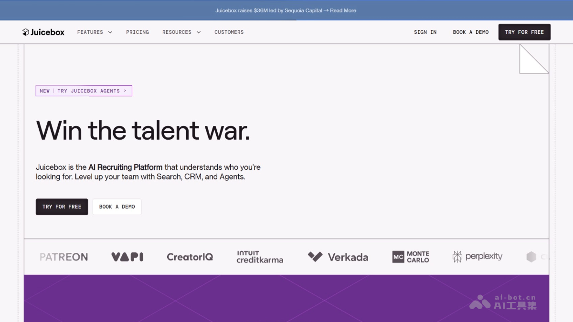
Task: Click Sign In in the navbar
Action: [x=425, y=32]
